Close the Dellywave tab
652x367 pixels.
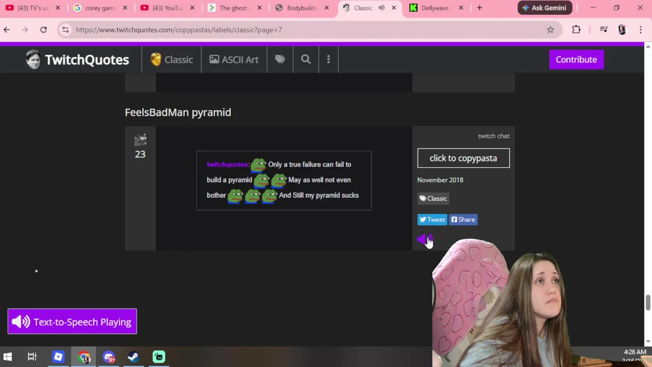click(x=461, y=8)
